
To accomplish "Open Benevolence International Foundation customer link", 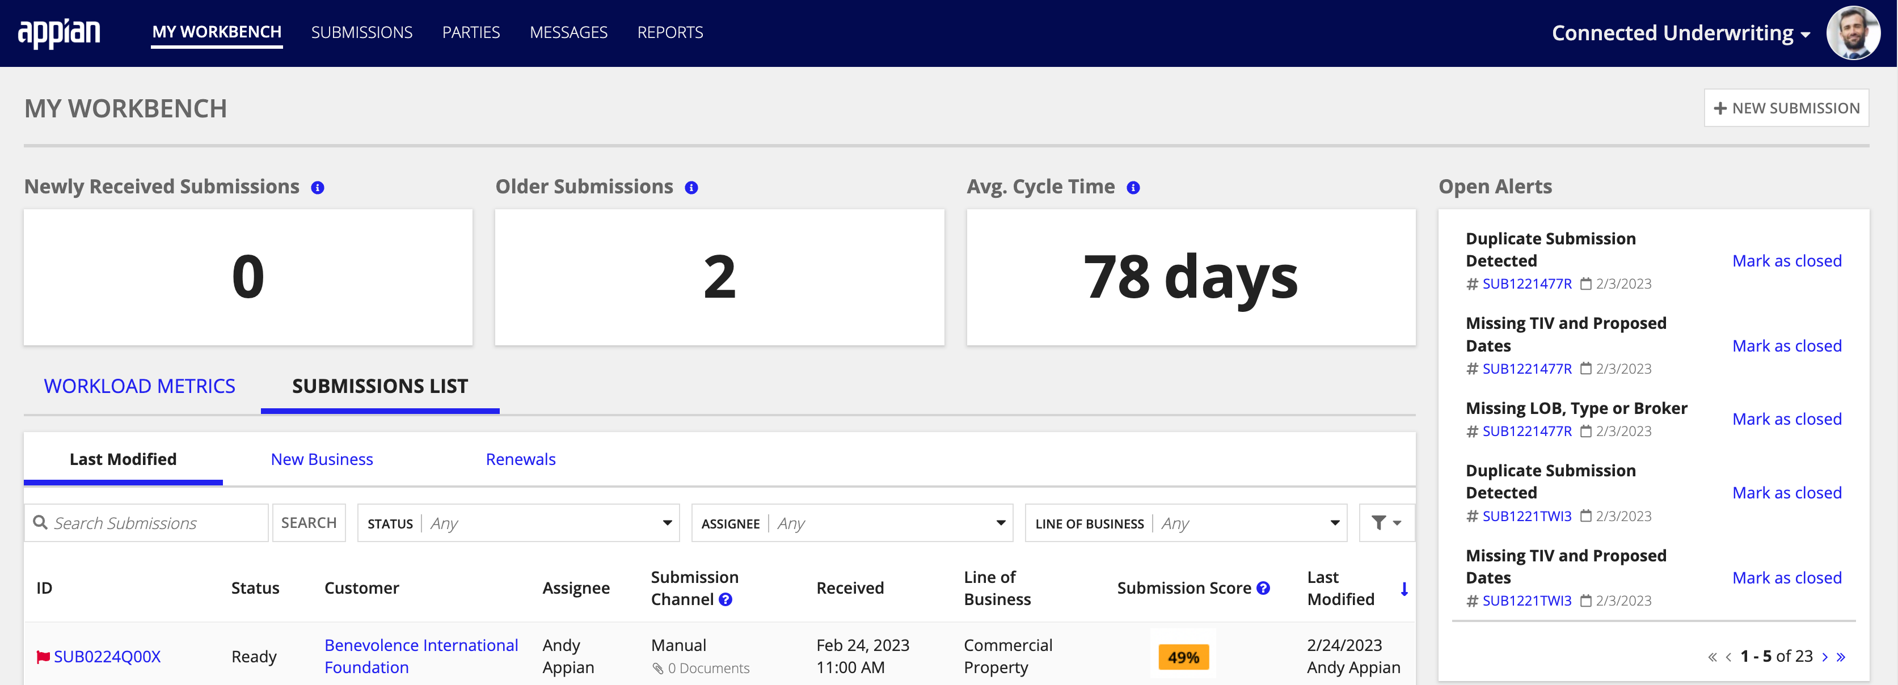I will pyautogui.click(x=421, y=656).
